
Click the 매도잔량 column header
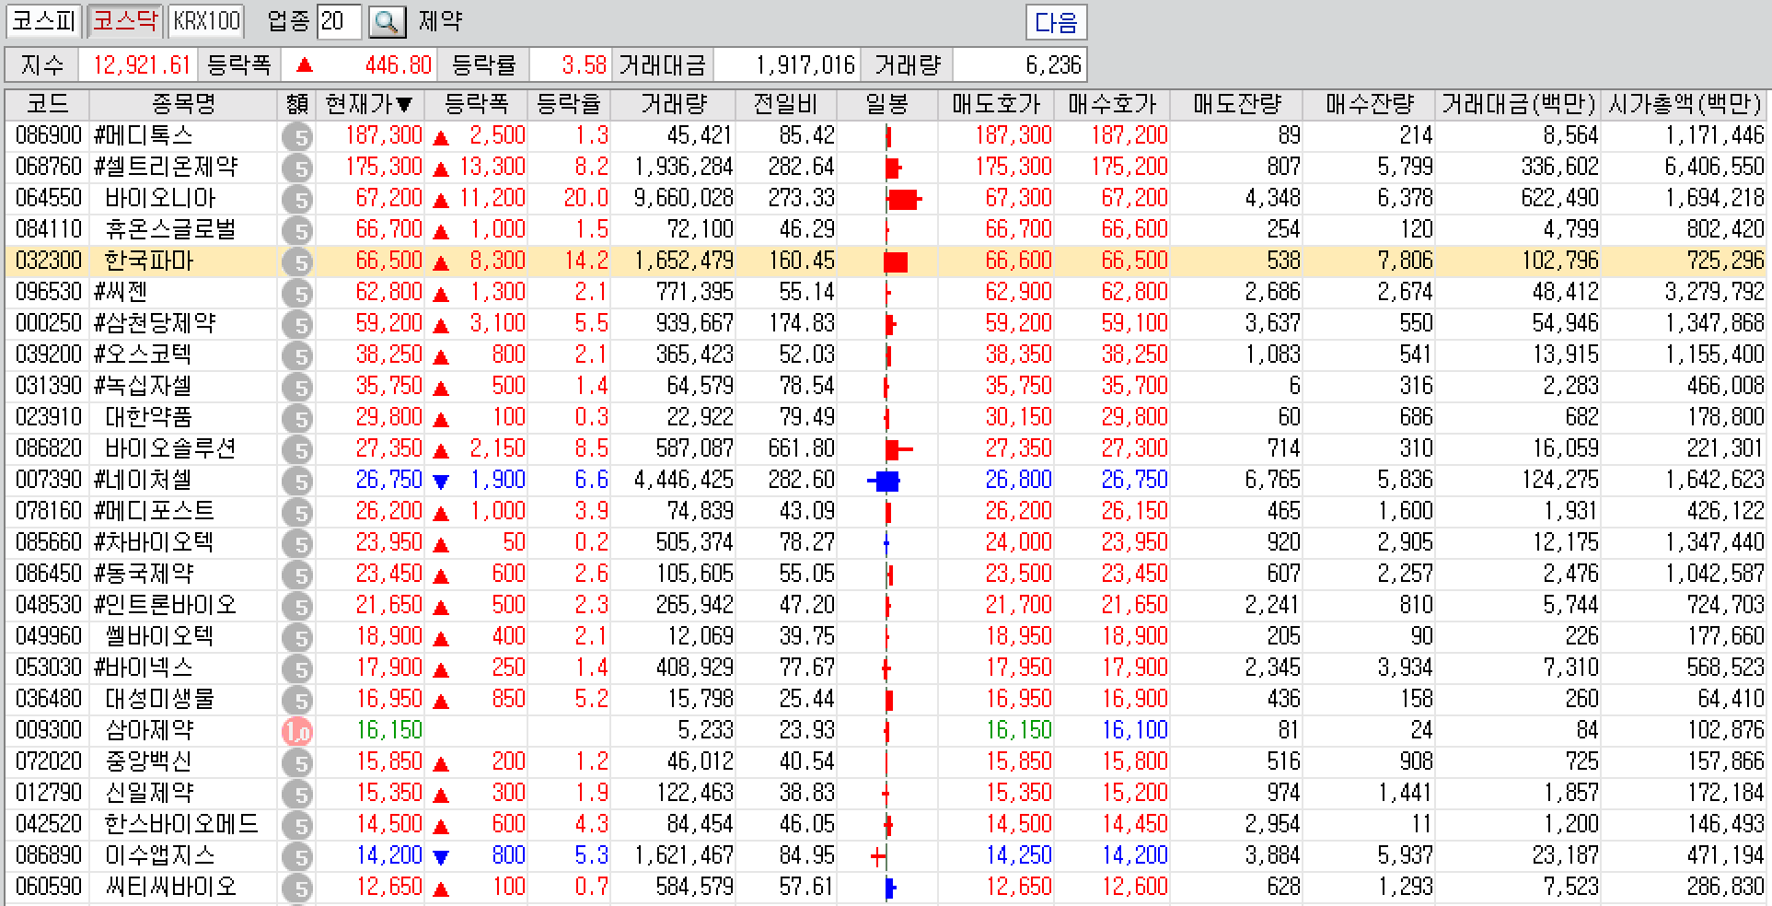click(x=1236, y=104)
